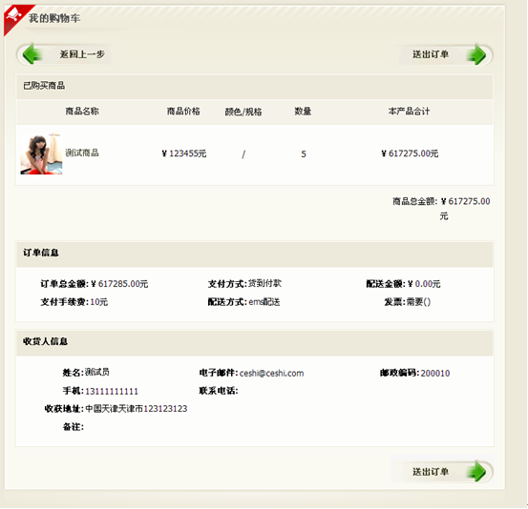Click the 收货人信息 section header
528x509 pixels.
pyautogui.click(x=45, y=341)
